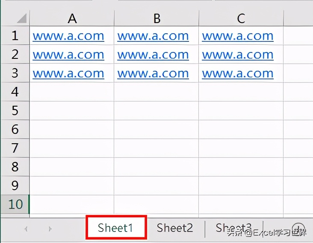Select row 1 by its header
This screenshot has width=313, height=243.
pyautogui.click(x=15, y=36)
